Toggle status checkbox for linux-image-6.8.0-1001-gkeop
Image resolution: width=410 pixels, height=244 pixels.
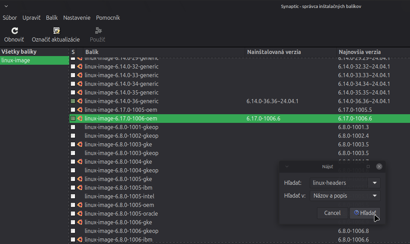click(x=73, y=127)
